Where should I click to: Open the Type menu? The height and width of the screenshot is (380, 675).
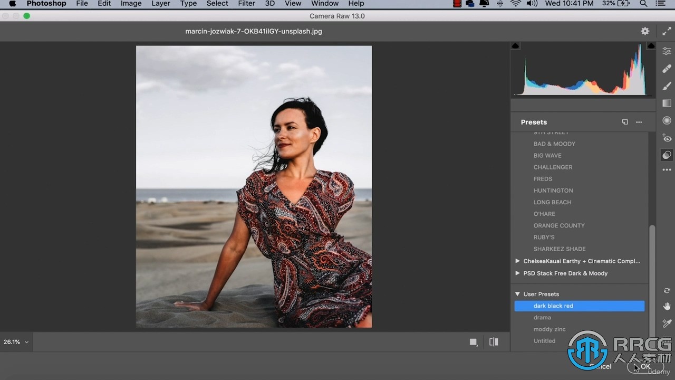(x=188, y=4)
